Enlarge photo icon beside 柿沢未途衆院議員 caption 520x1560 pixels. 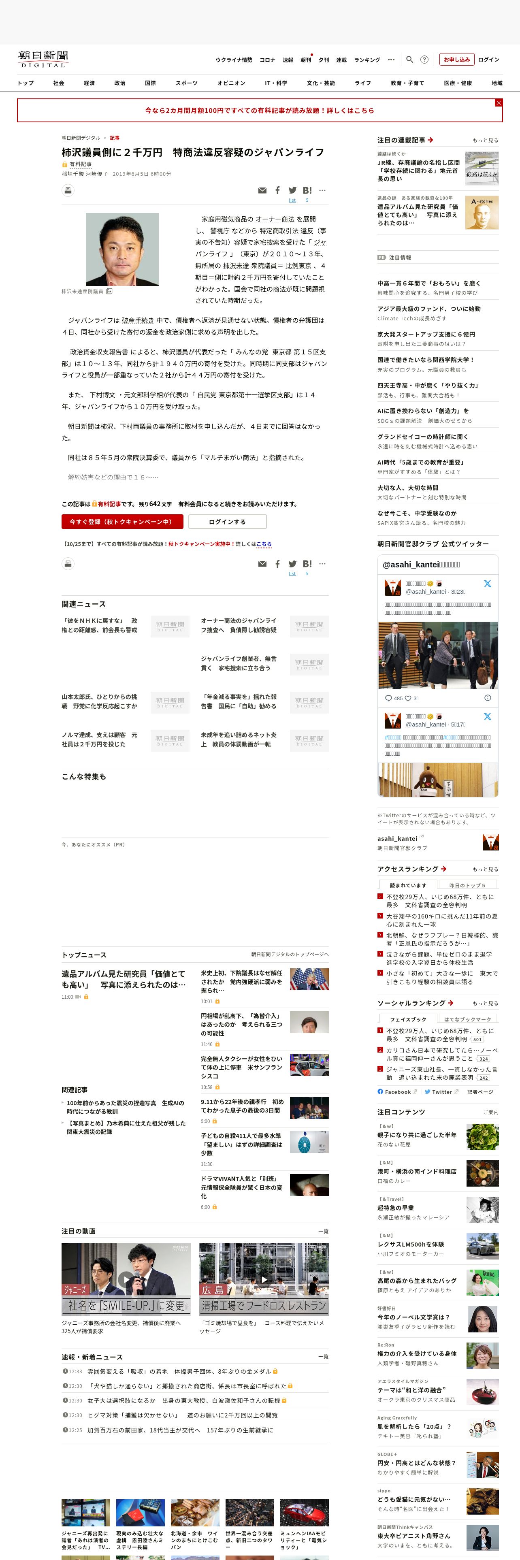click(110, 291)
